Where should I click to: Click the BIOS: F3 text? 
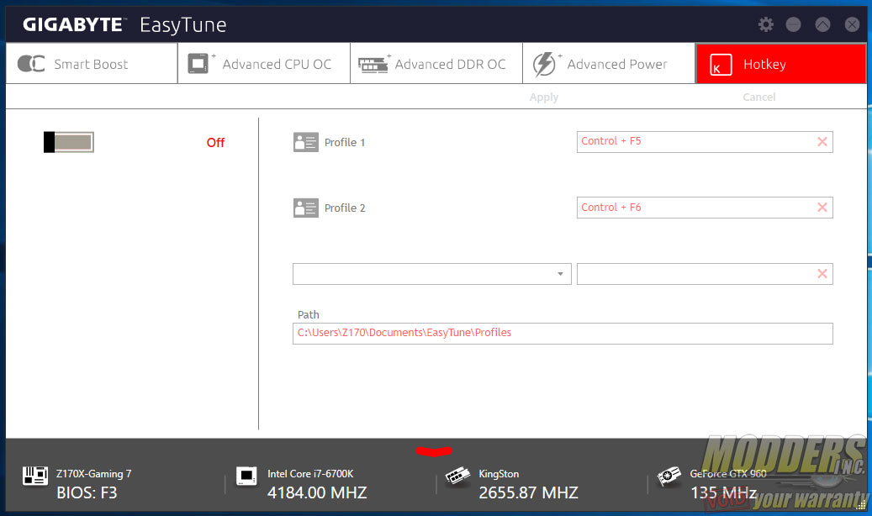click(x=87, y=492)
